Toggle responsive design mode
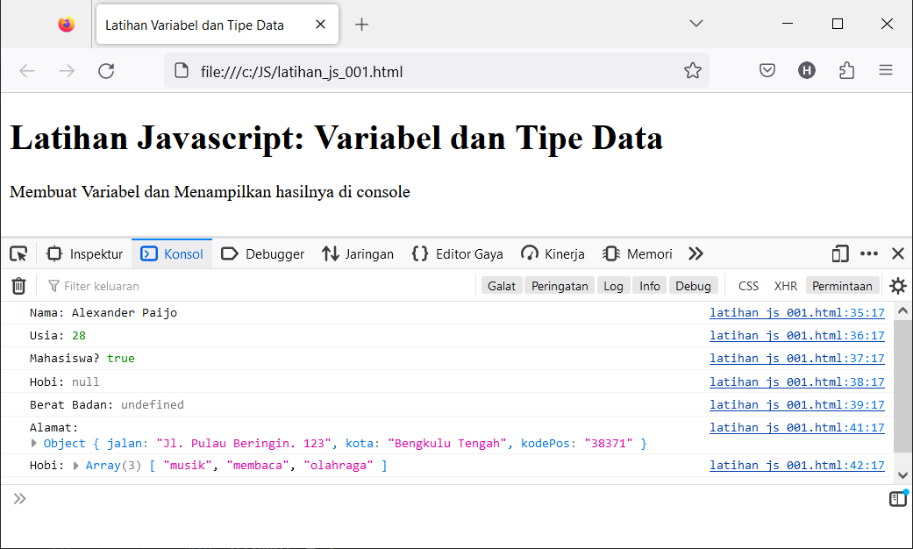913x549 pixels. [840, 253]
